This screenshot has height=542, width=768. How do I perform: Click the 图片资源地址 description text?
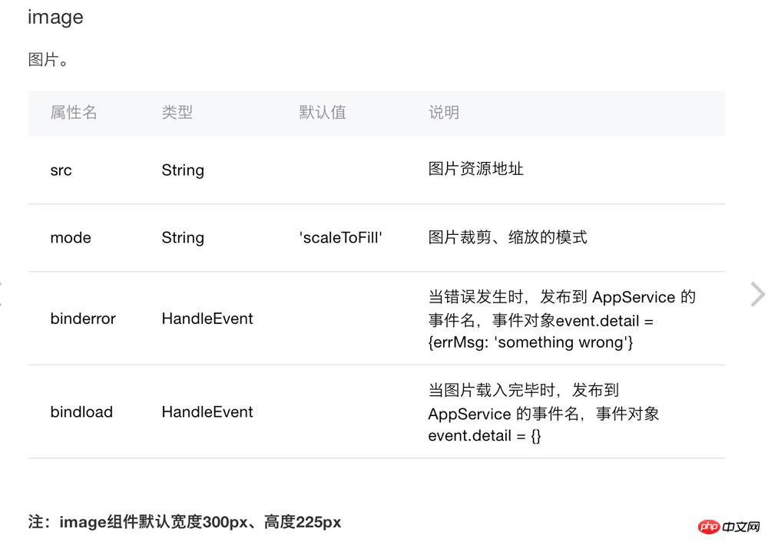pos(476,169)
